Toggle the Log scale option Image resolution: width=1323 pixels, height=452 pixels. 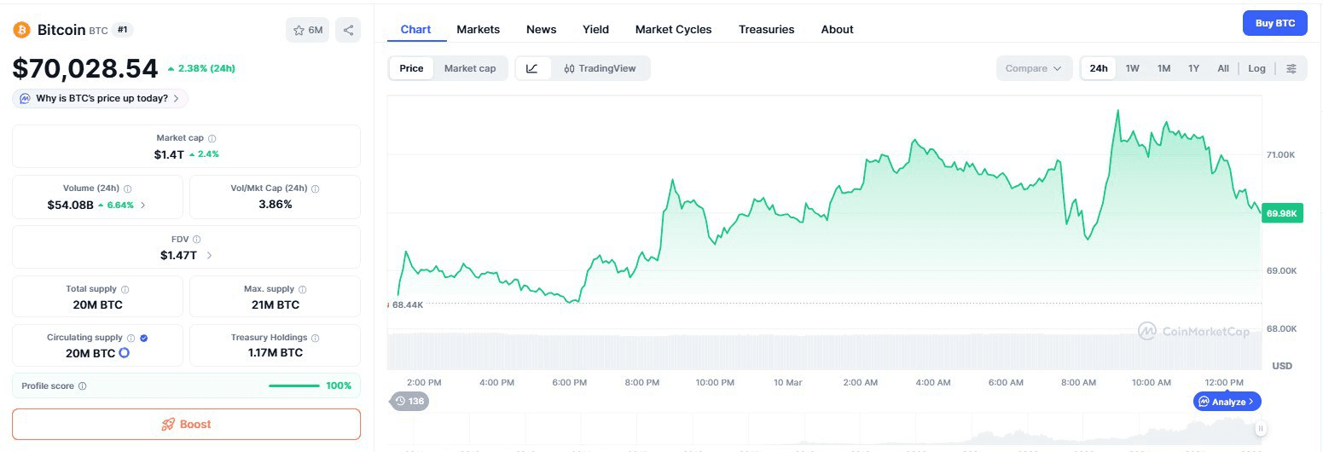click(x=1256, y=68)
